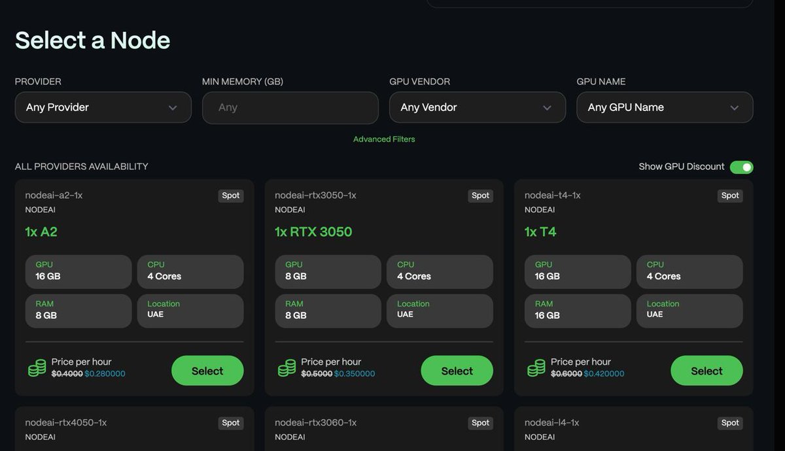Click the Spot badge on nodeai-a2-1x
The image size is (785, 451).
[x=231, y=195]
